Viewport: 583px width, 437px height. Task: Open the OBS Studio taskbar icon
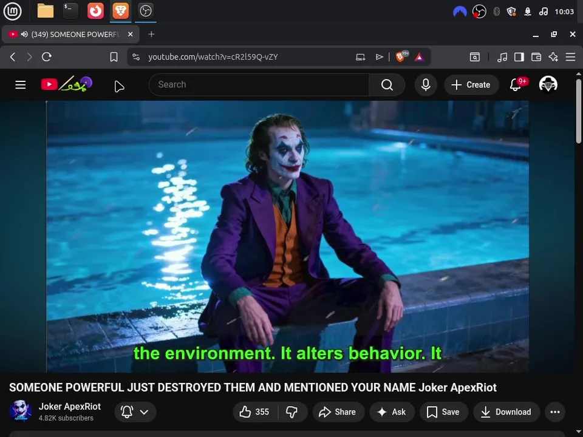(145, 11)
